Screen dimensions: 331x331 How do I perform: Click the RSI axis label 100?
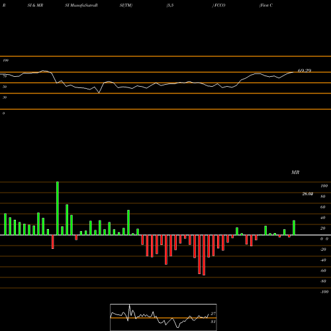5,60
